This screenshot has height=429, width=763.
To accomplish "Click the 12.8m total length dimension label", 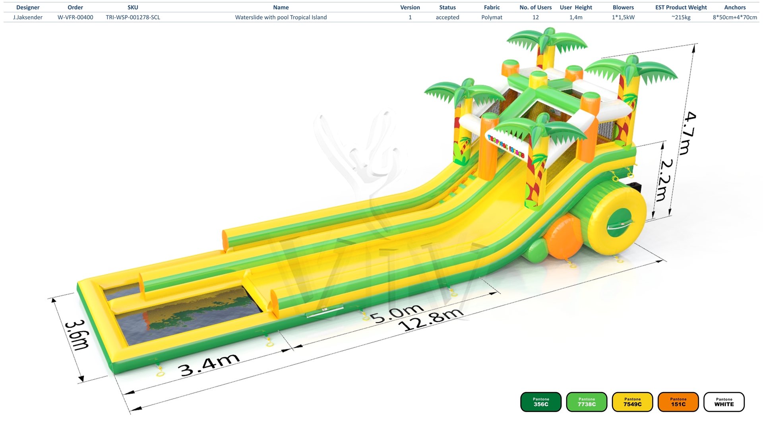I will [x=431, y=320].
